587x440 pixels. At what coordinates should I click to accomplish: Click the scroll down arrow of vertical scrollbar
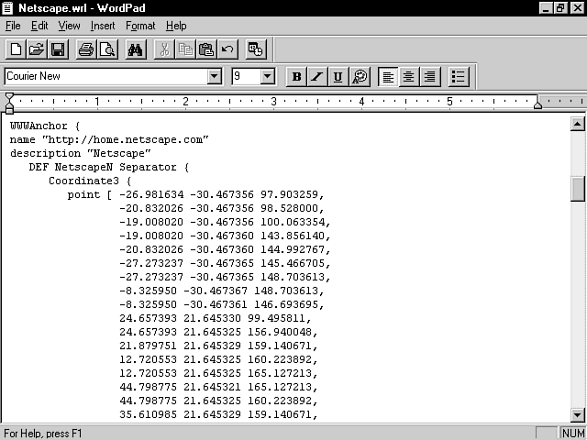577,414
